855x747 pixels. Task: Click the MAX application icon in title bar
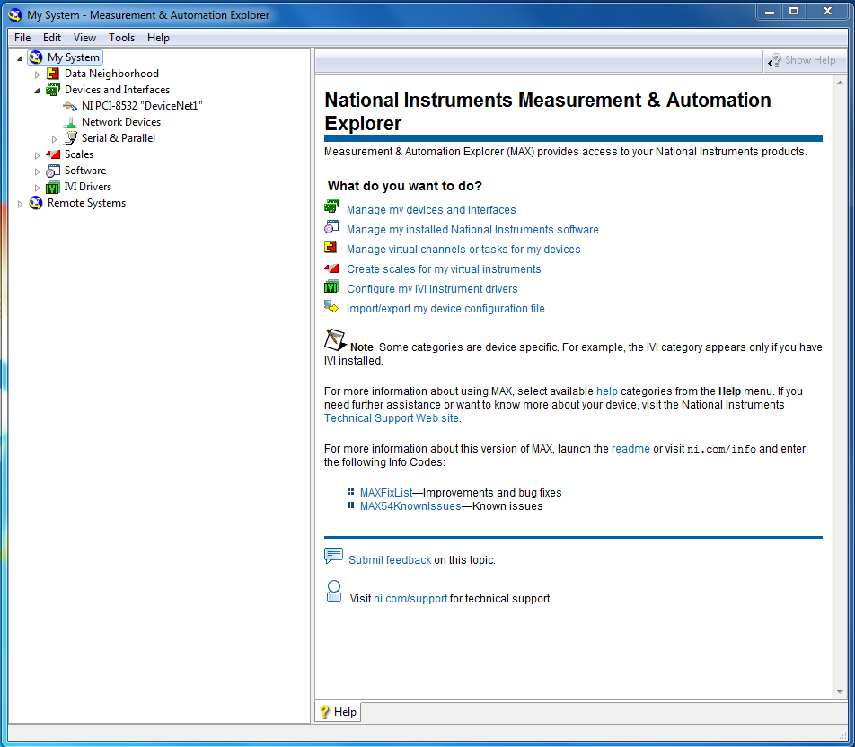coord(15,15)
